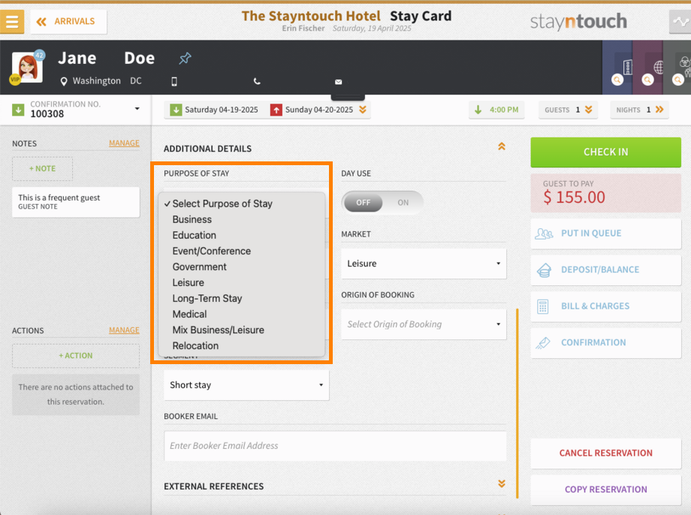Open the hamburger main menu
Screen dimensions: 691x515
pyautogui.click(x=12, y=21)
